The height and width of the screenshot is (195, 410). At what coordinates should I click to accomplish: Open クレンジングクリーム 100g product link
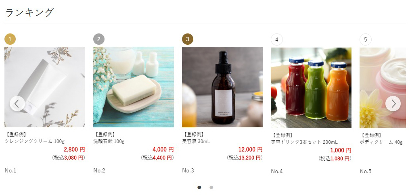pos(35,141)
